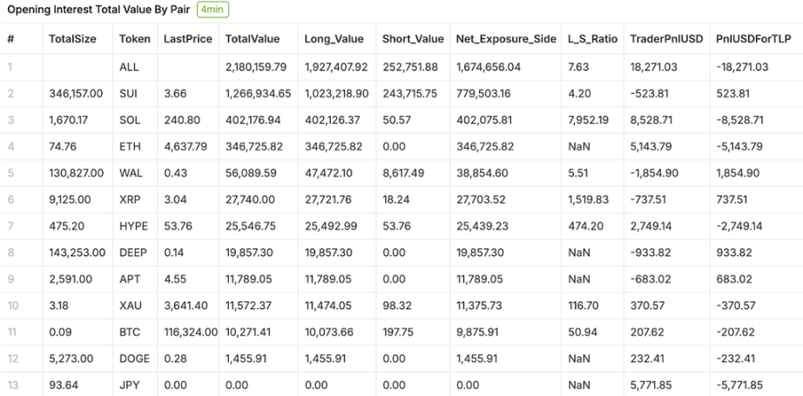The image size is (803, 396).
Task: Sort by Net_Exposure_Side column header
Action: pos(500,39)
